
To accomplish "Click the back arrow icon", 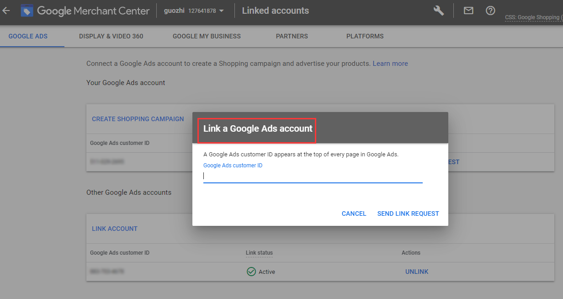I will (x=6, y=11).
